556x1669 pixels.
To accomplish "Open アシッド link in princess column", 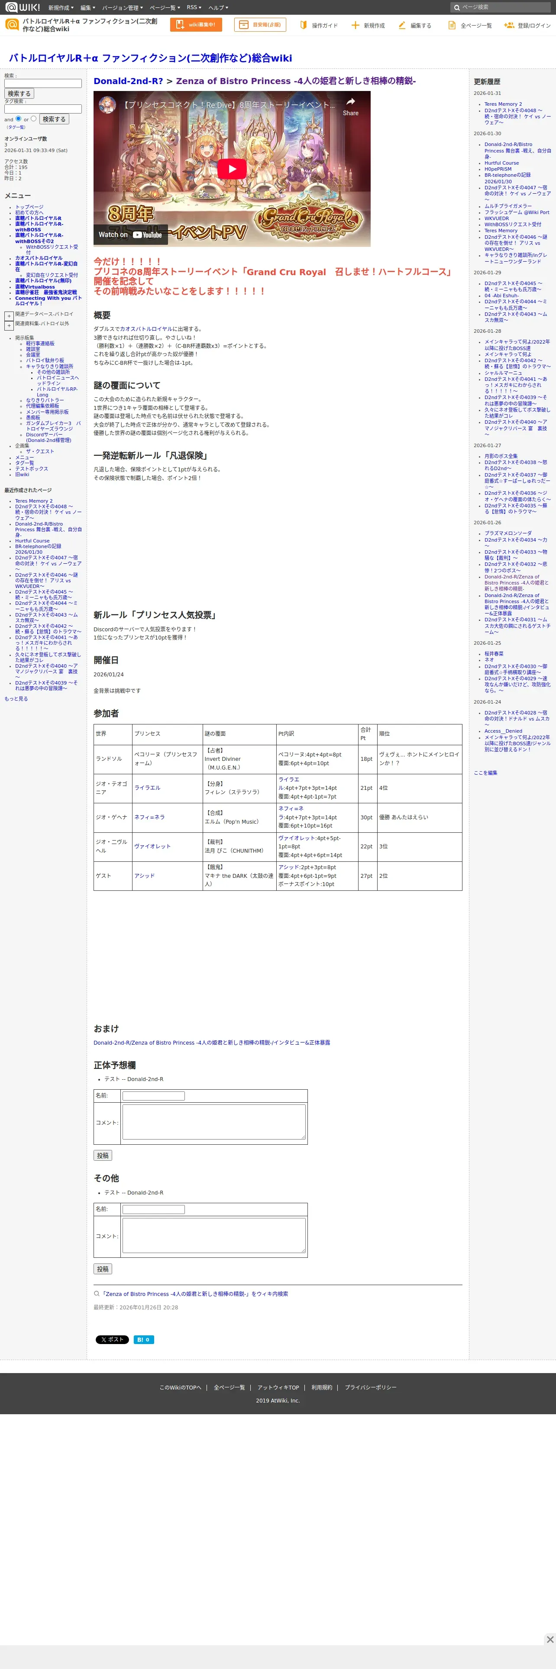I will click(x=145, y=875).
